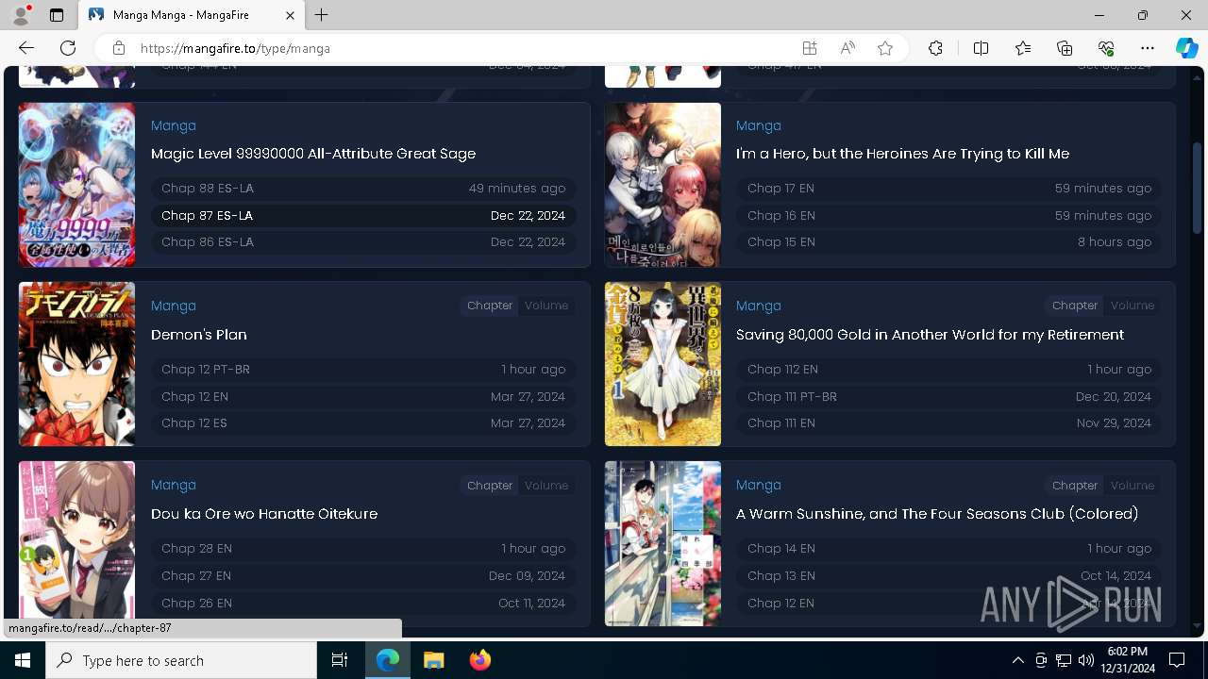
Task: Open the profile avatar icon
Action: point(21,15)
